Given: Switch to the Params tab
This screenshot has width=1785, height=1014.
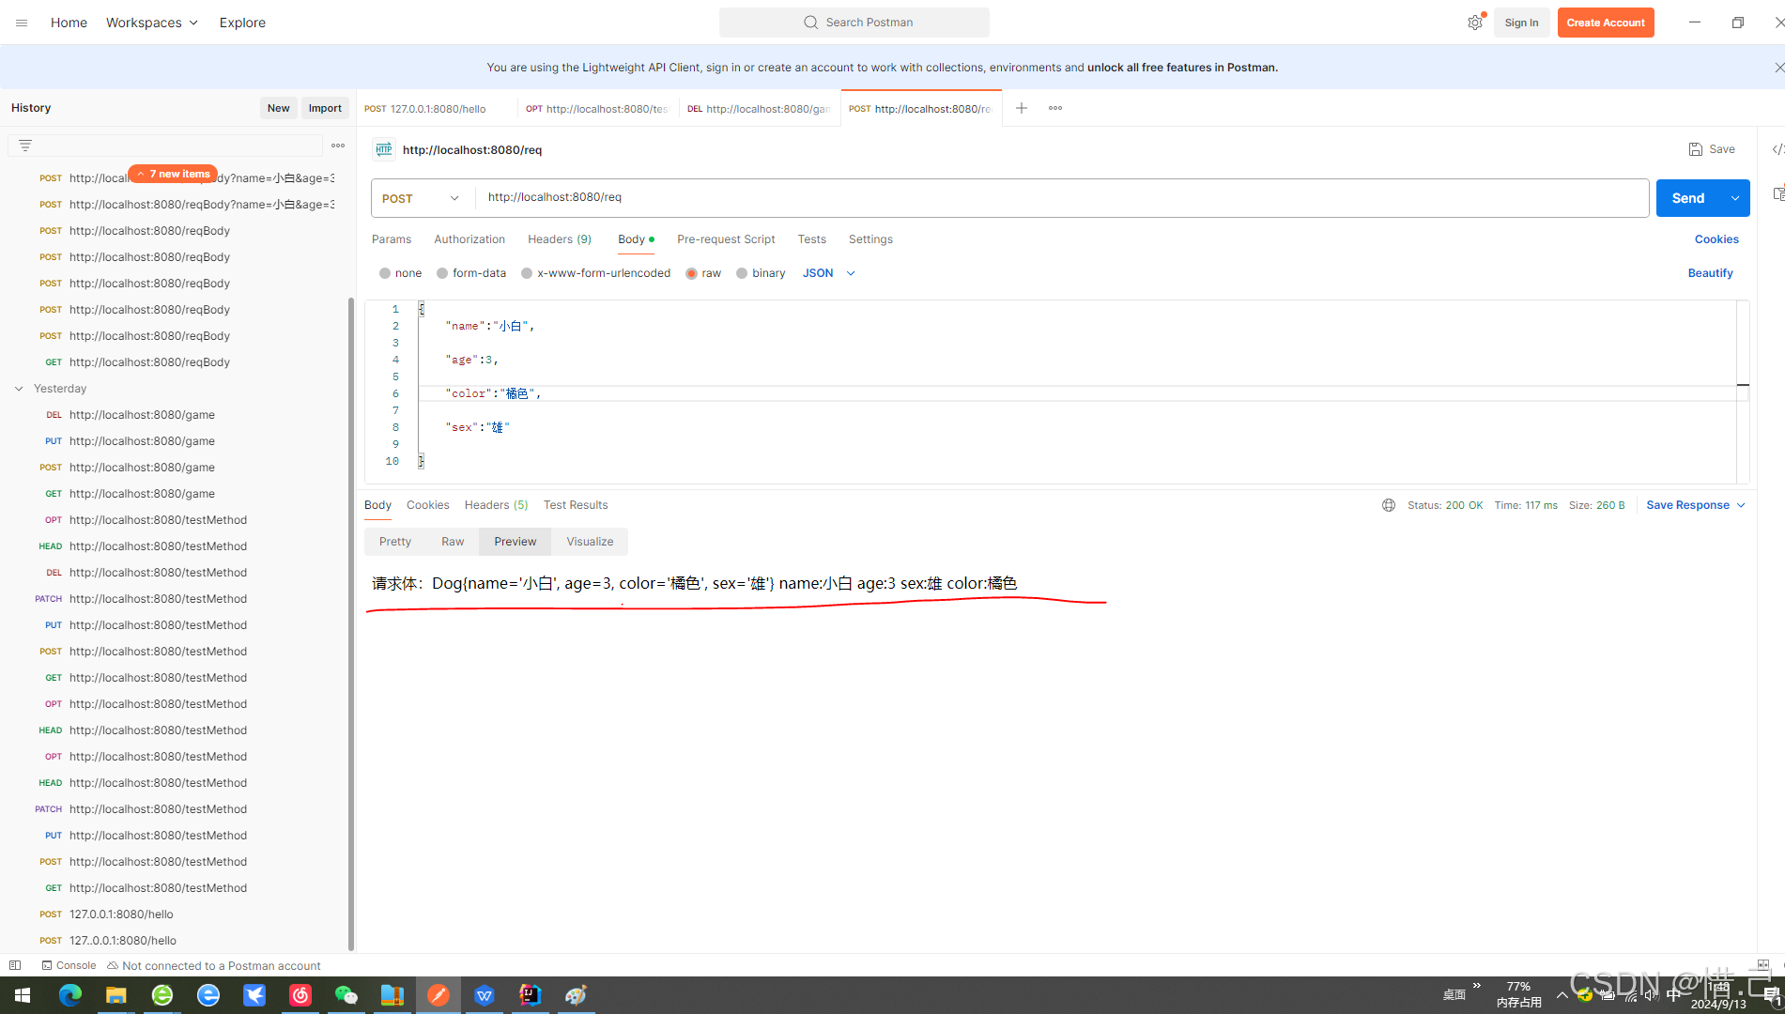Looking at the screenshot, I should [x=392, y=239].
